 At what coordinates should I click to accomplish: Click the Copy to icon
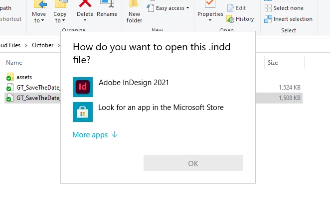(x=61, y=4)
